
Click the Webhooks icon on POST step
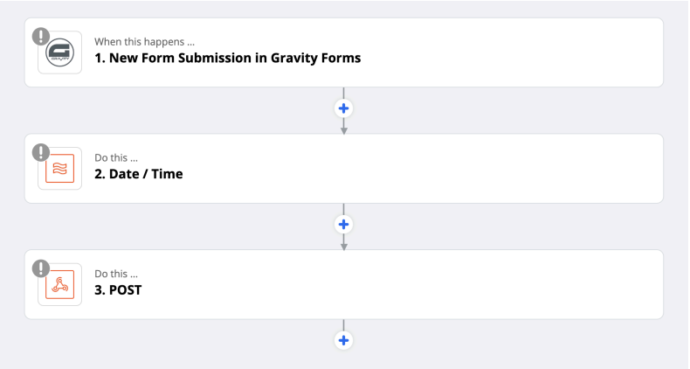click(x=59, y=285)
